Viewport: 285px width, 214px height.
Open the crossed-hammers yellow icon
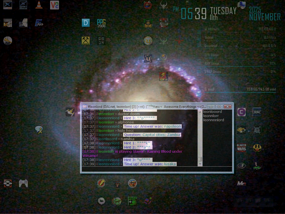pos(86,41)
